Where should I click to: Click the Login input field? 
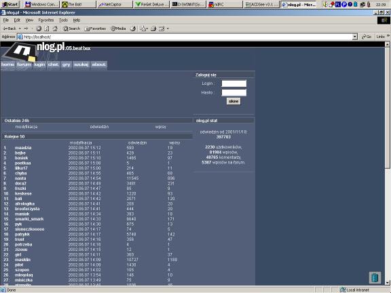point(234,83)
